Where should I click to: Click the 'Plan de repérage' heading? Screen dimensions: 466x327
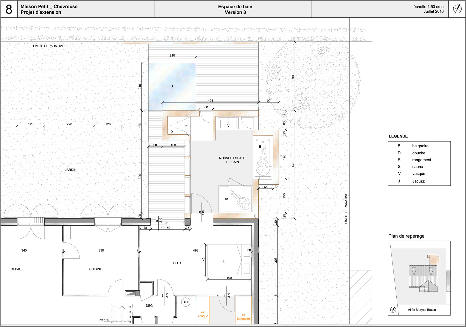click(406, 236)
